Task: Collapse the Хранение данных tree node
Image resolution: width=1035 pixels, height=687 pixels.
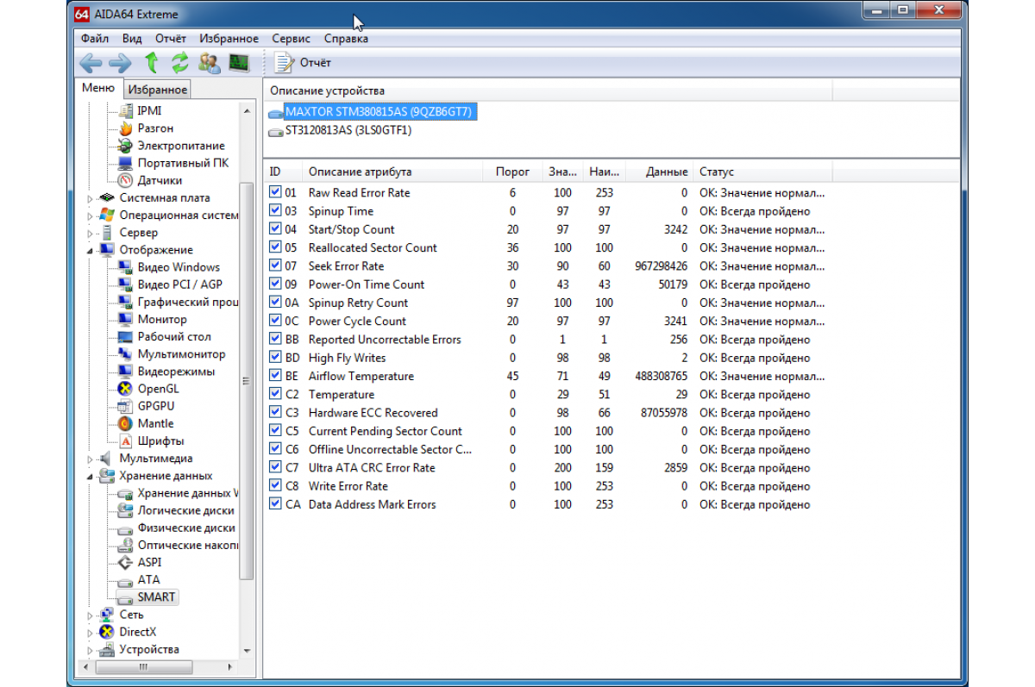Action: 90,476
